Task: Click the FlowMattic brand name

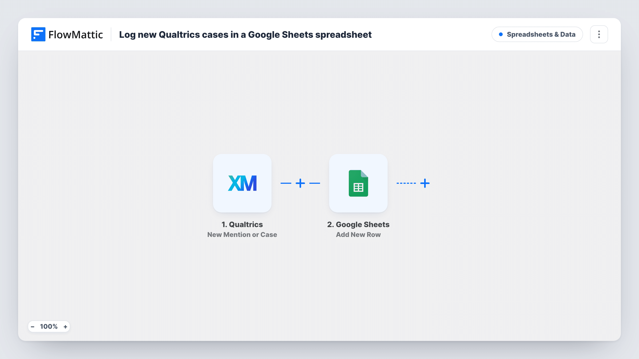Action: pos(76,35)
